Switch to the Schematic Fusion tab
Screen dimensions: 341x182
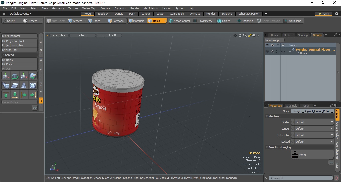tap(249, 14)
